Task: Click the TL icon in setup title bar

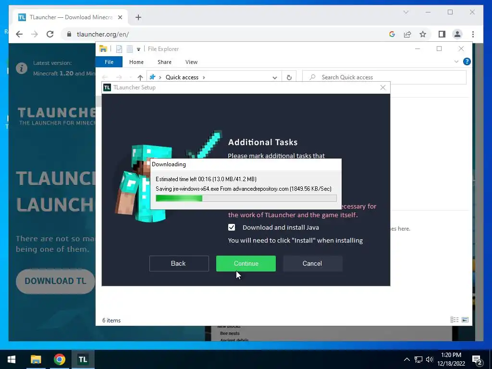Action: point(107,87)
